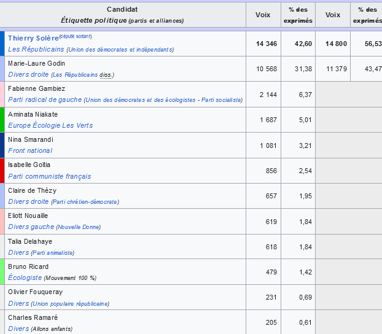Click the abbreviated diss. term
The width and height of the screenshot is (382, 334).
pyautogui.click(x=106, y=75)
